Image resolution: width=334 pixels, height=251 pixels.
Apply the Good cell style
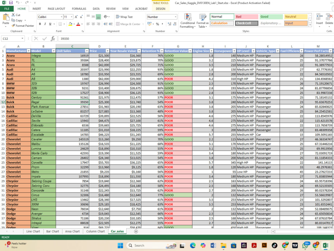(x=271, y=17)
